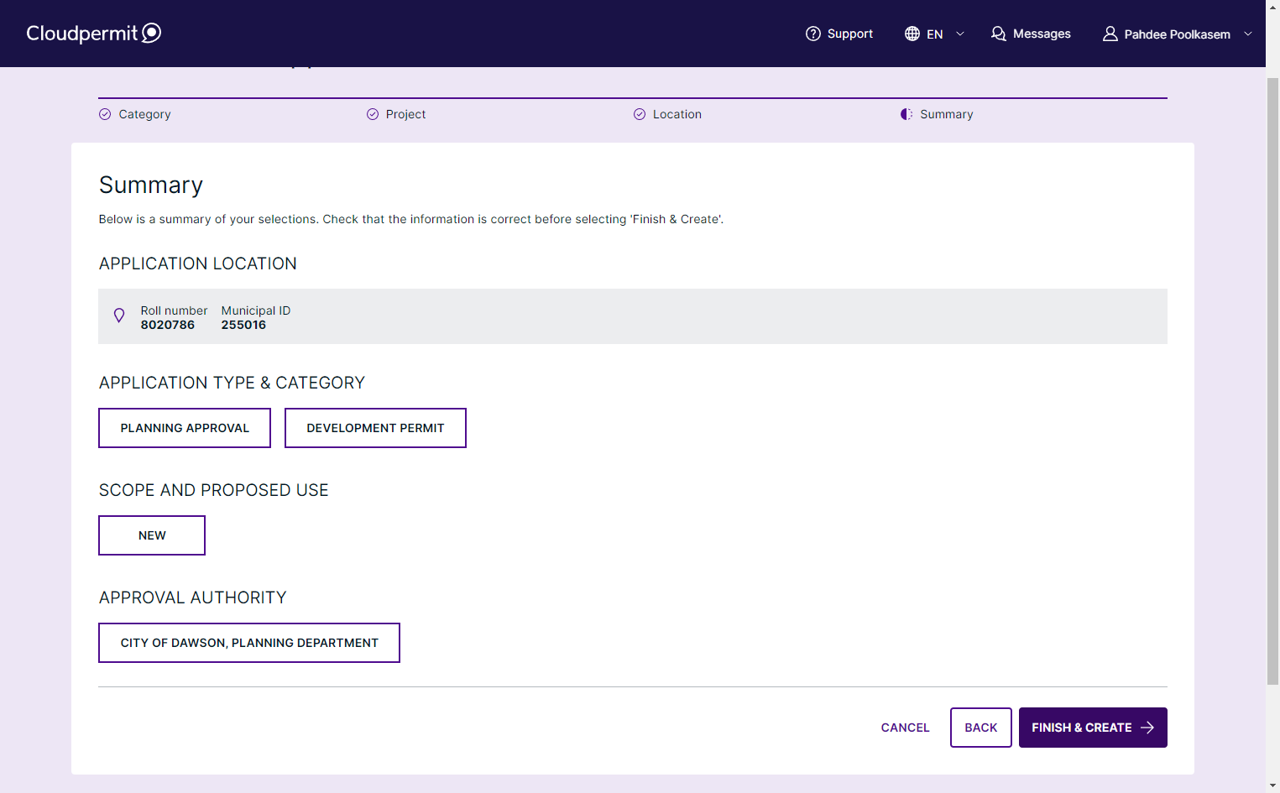Viewport: 1280px width, 793px height.
Task: Select the Development Permit tag
Action: point(375,428)
